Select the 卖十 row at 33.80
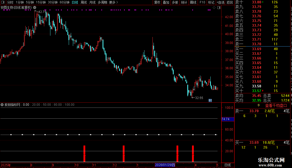This screenshot has height=168, width=292. coord(262,2)
